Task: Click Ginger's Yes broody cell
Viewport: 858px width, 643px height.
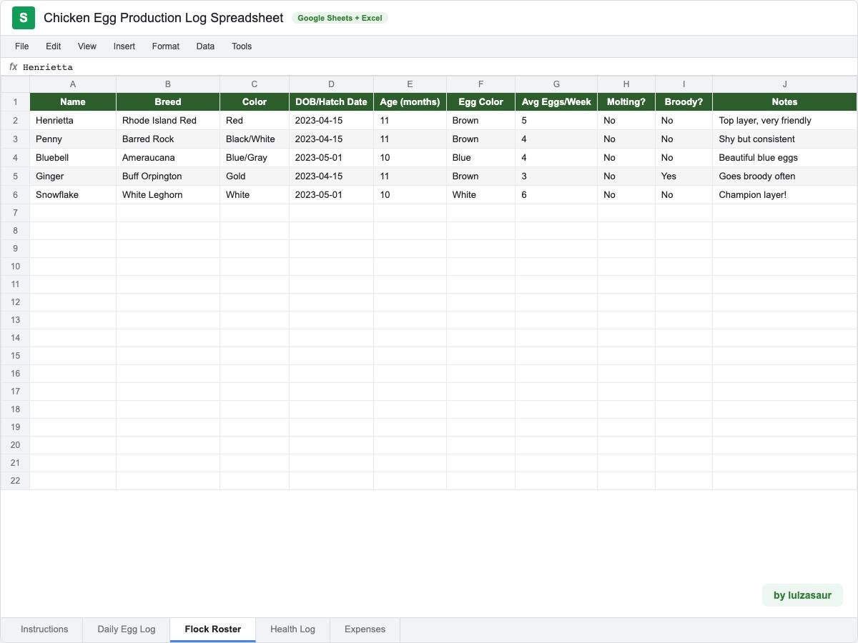Action: point(684,176)
